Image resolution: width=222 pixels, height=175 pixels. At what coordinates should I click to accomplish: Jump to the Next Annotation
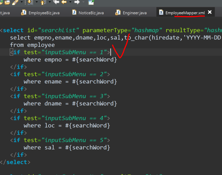(30, 2)
